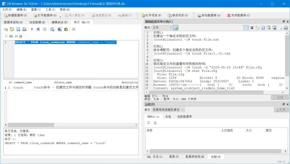Open the 工具(T) menu

[50, 10]
